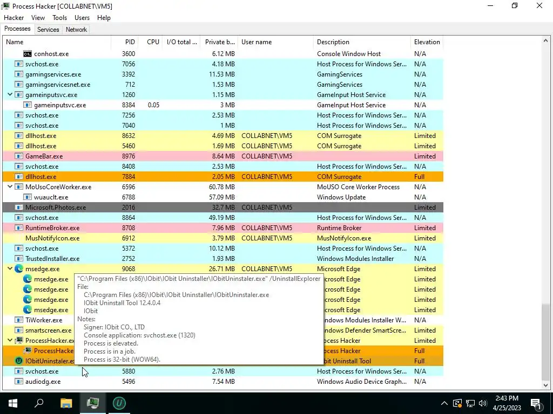Click the audiodg.exe process icon
This screenshot has height=414, width=553.
pyautogui.click(x=19, y=382)
